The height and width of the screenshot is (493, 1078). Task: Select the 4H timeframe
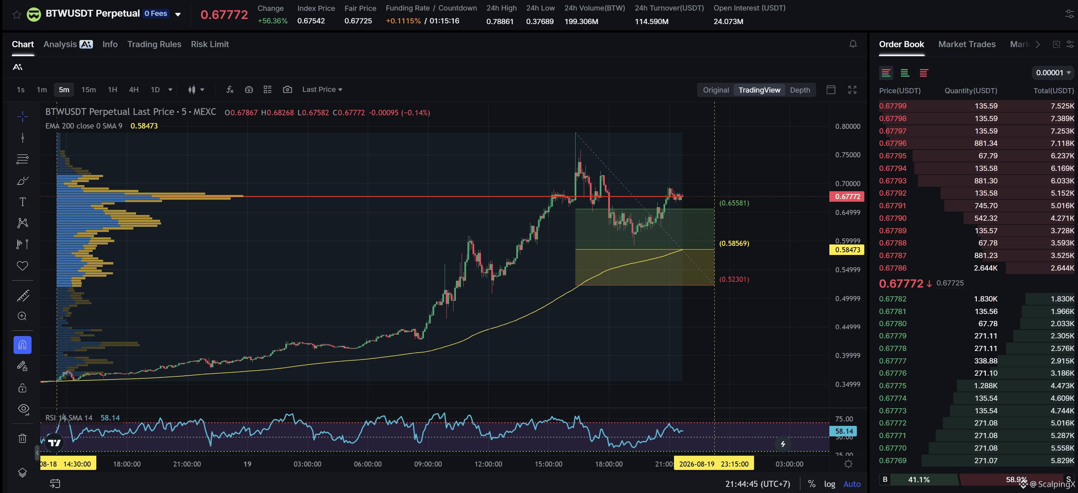[x=134, y=90]
